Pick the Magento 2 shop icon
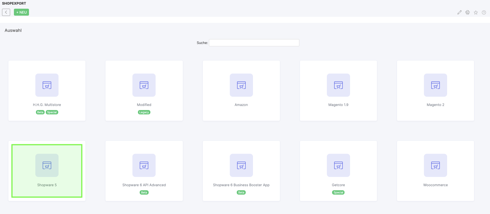This screenshot has width=490, height=214. [x=436, y=85]
